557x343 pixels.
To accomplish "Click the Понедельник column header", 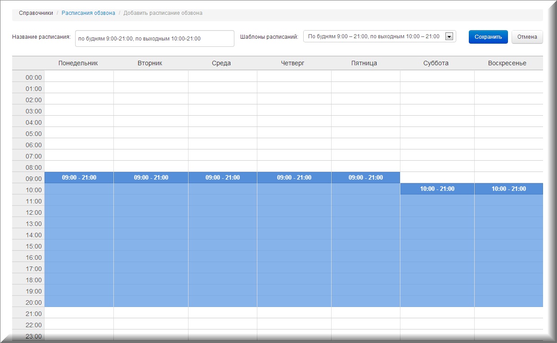I will 78,63.
